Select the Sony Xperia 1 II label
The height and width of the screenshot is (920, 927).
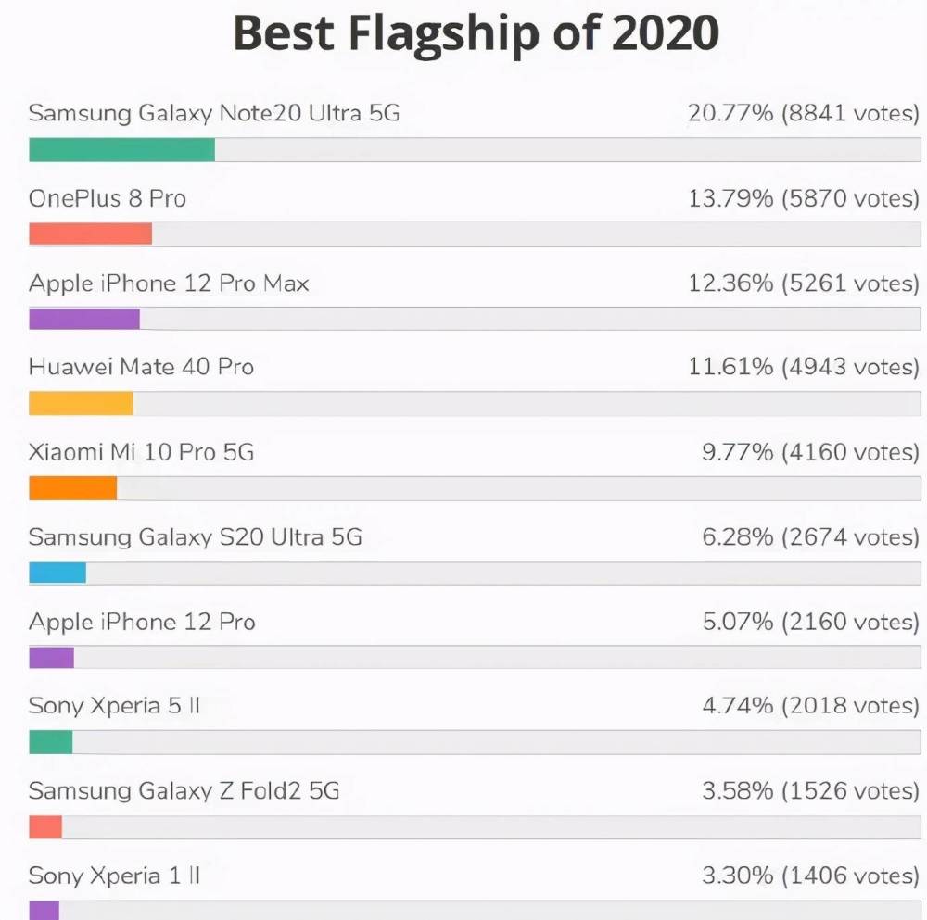point(114,876)
